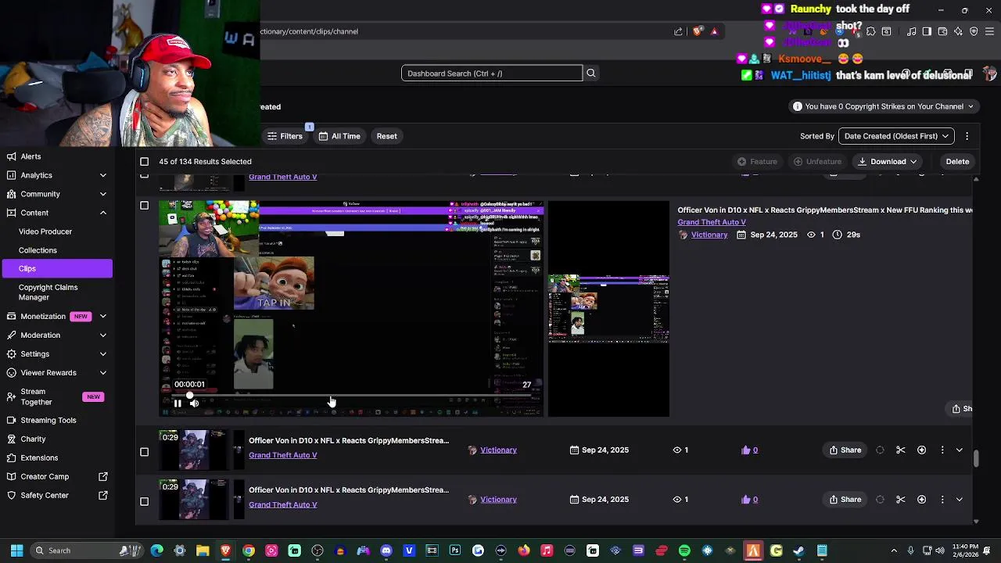Open the Brave Wallet icon
The height and width of the screenshot is (563, 1001).
coord(942,31)
